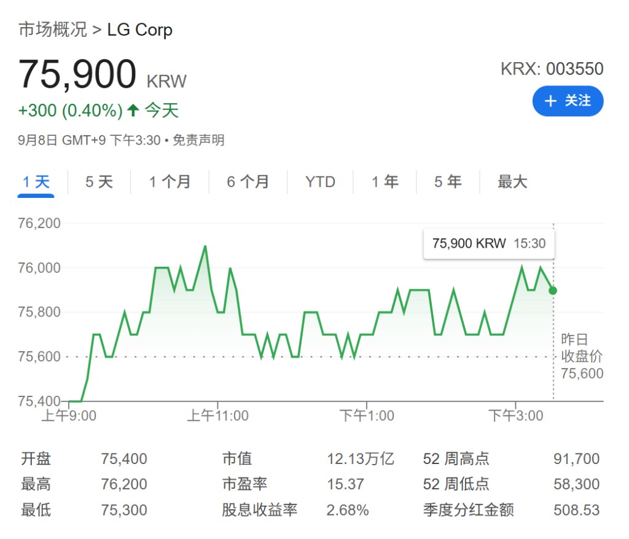
Task: Click the 开盘 value 75,400
Action: point(124,458)
